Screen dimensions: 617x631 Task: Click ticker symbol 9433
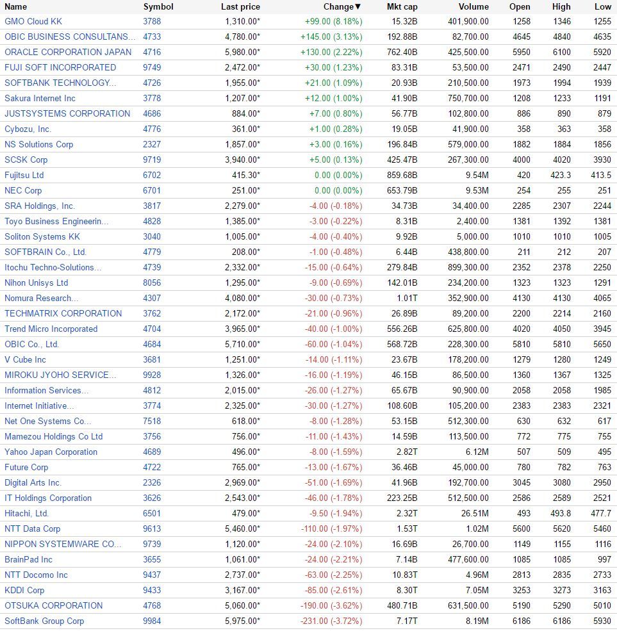152,591
